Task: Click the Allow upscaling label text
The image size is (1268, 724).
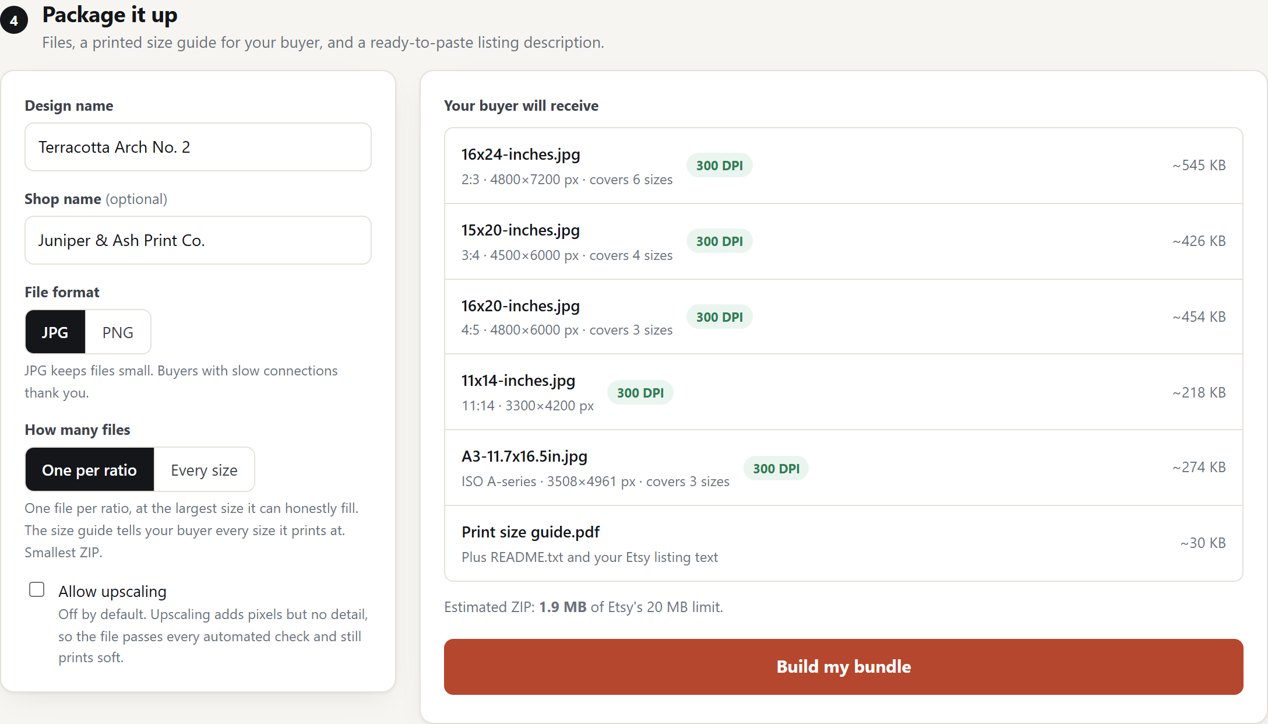Action: tap(112, 592)
